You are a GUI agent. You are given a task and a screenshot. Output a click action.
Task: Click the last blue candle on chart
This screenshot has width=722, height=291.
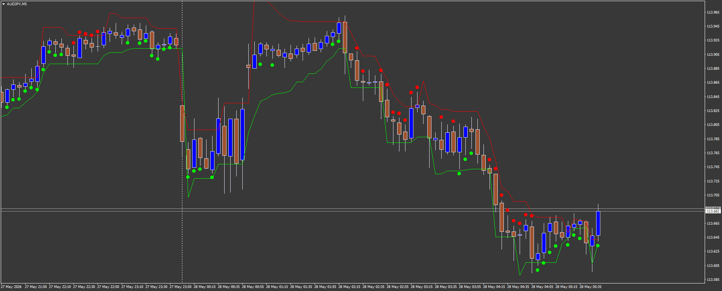click(x=598, y=223)
